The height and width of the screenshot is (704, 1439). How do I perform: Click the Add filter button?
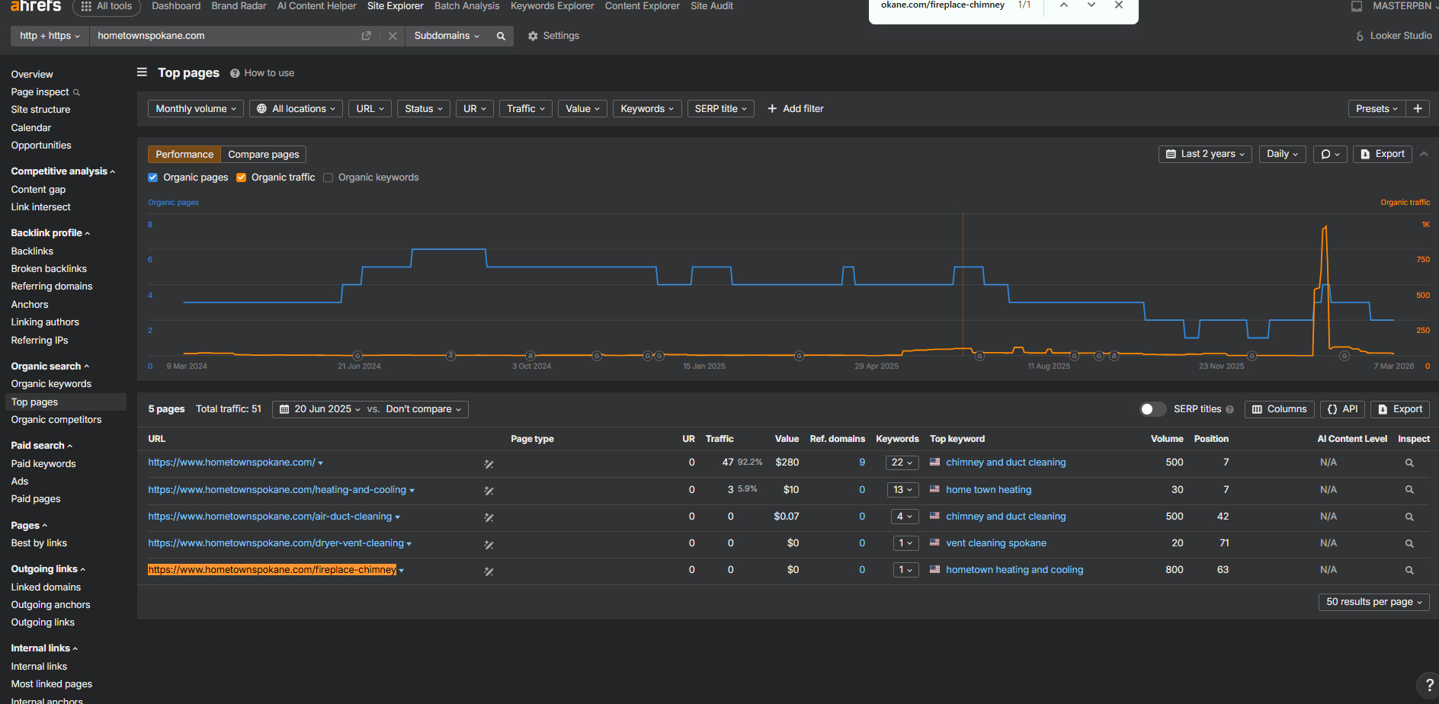click(x=796, y=109)
